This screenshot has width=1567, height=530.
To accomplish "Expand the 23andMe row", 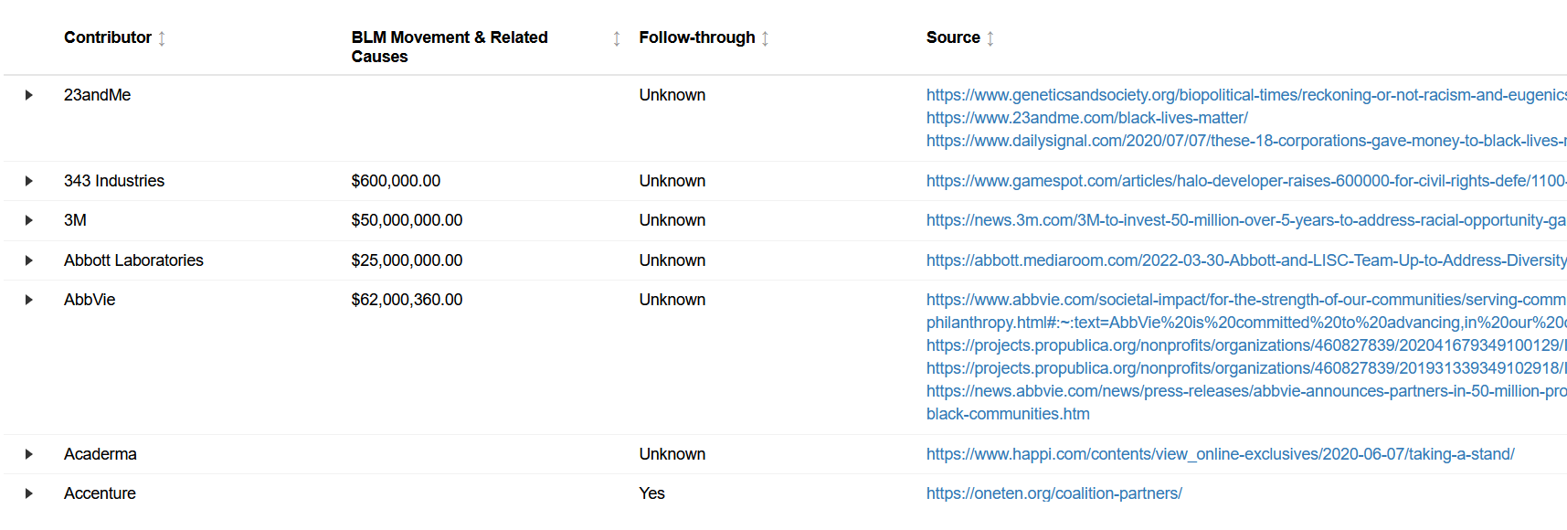I will (29, 95).
